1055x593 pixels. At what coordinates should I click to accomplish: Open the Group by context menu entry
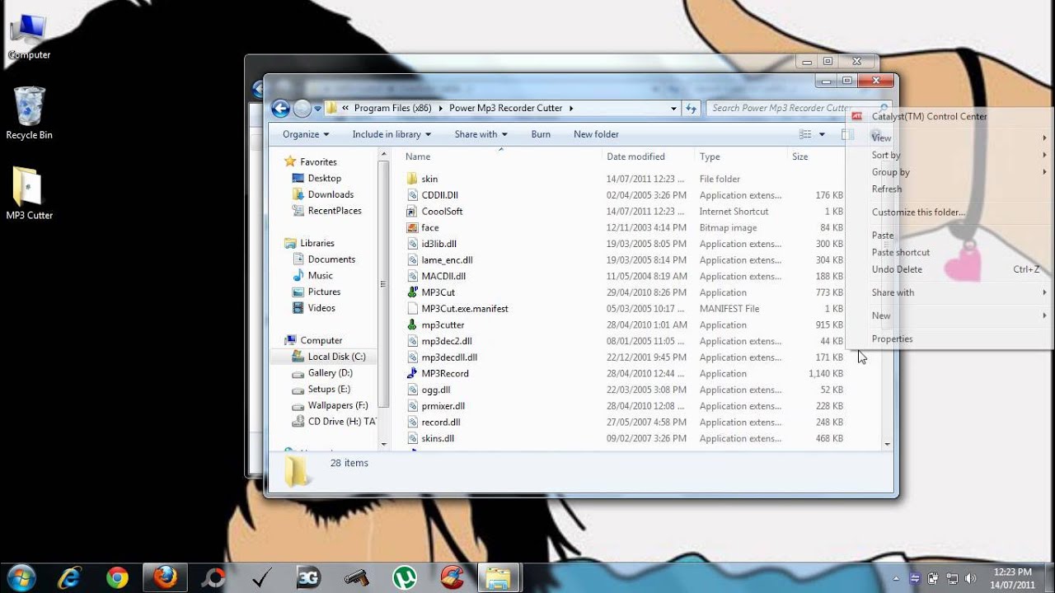(x=949, y=172)
